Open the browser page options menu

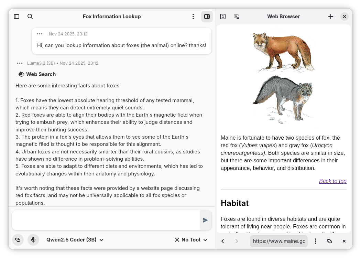tap(316, 241)
